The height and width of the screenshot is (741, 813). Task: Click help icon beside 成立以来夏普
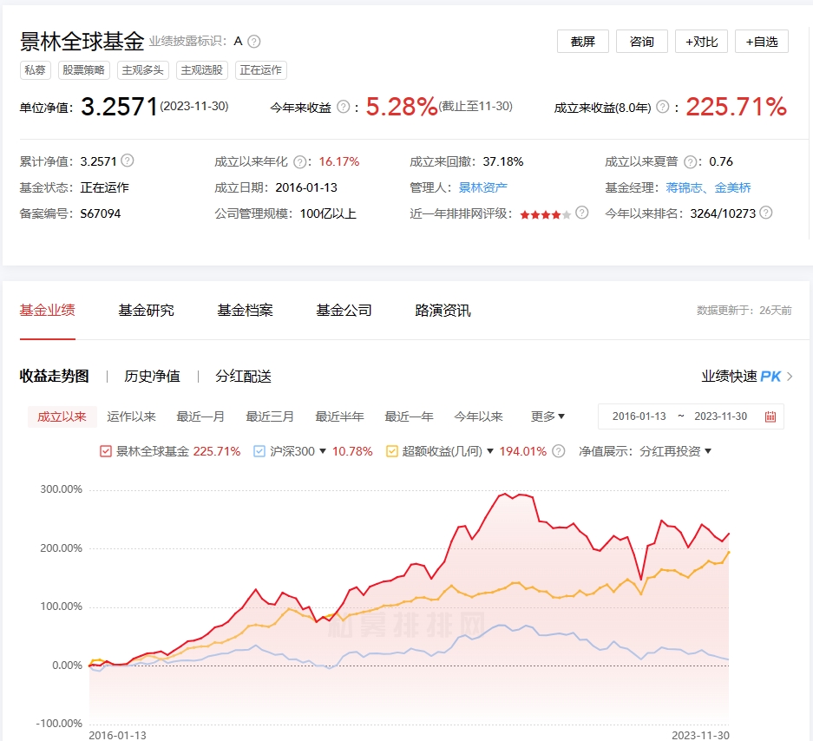coord(690,162)
